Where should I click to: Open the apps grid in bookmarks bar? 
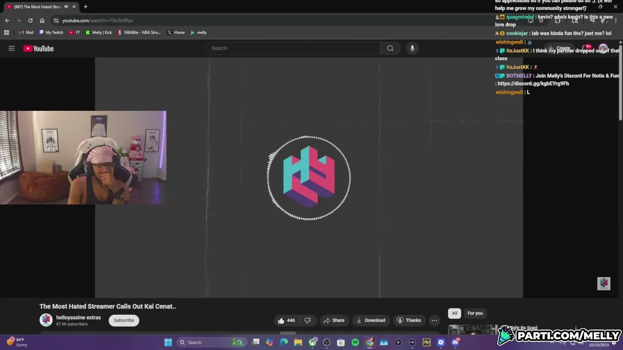click(6, 33)
